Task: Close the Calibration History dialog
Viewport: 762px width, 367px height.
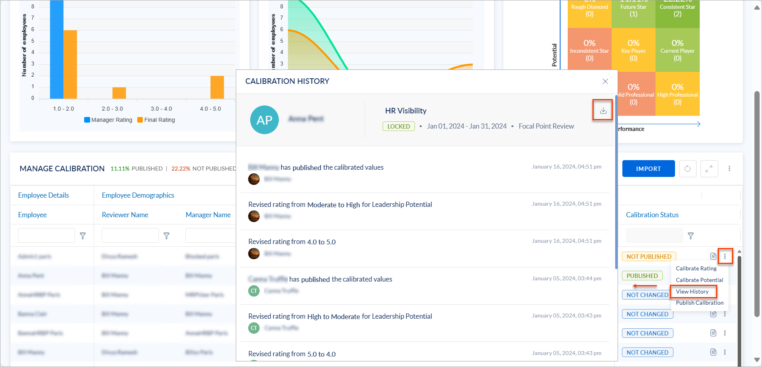Action: tap(605, 81)
